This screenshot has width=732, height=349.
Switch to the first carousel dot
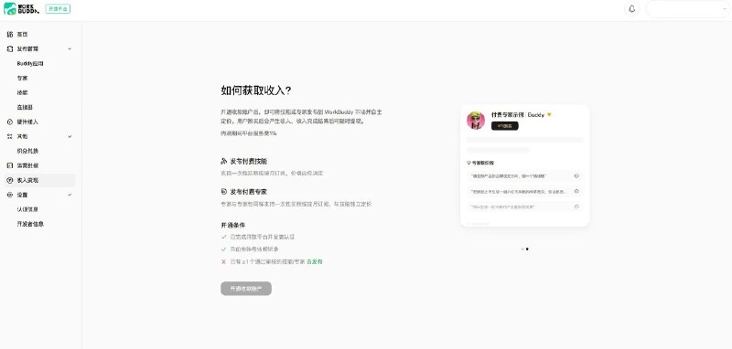point(522,249)
